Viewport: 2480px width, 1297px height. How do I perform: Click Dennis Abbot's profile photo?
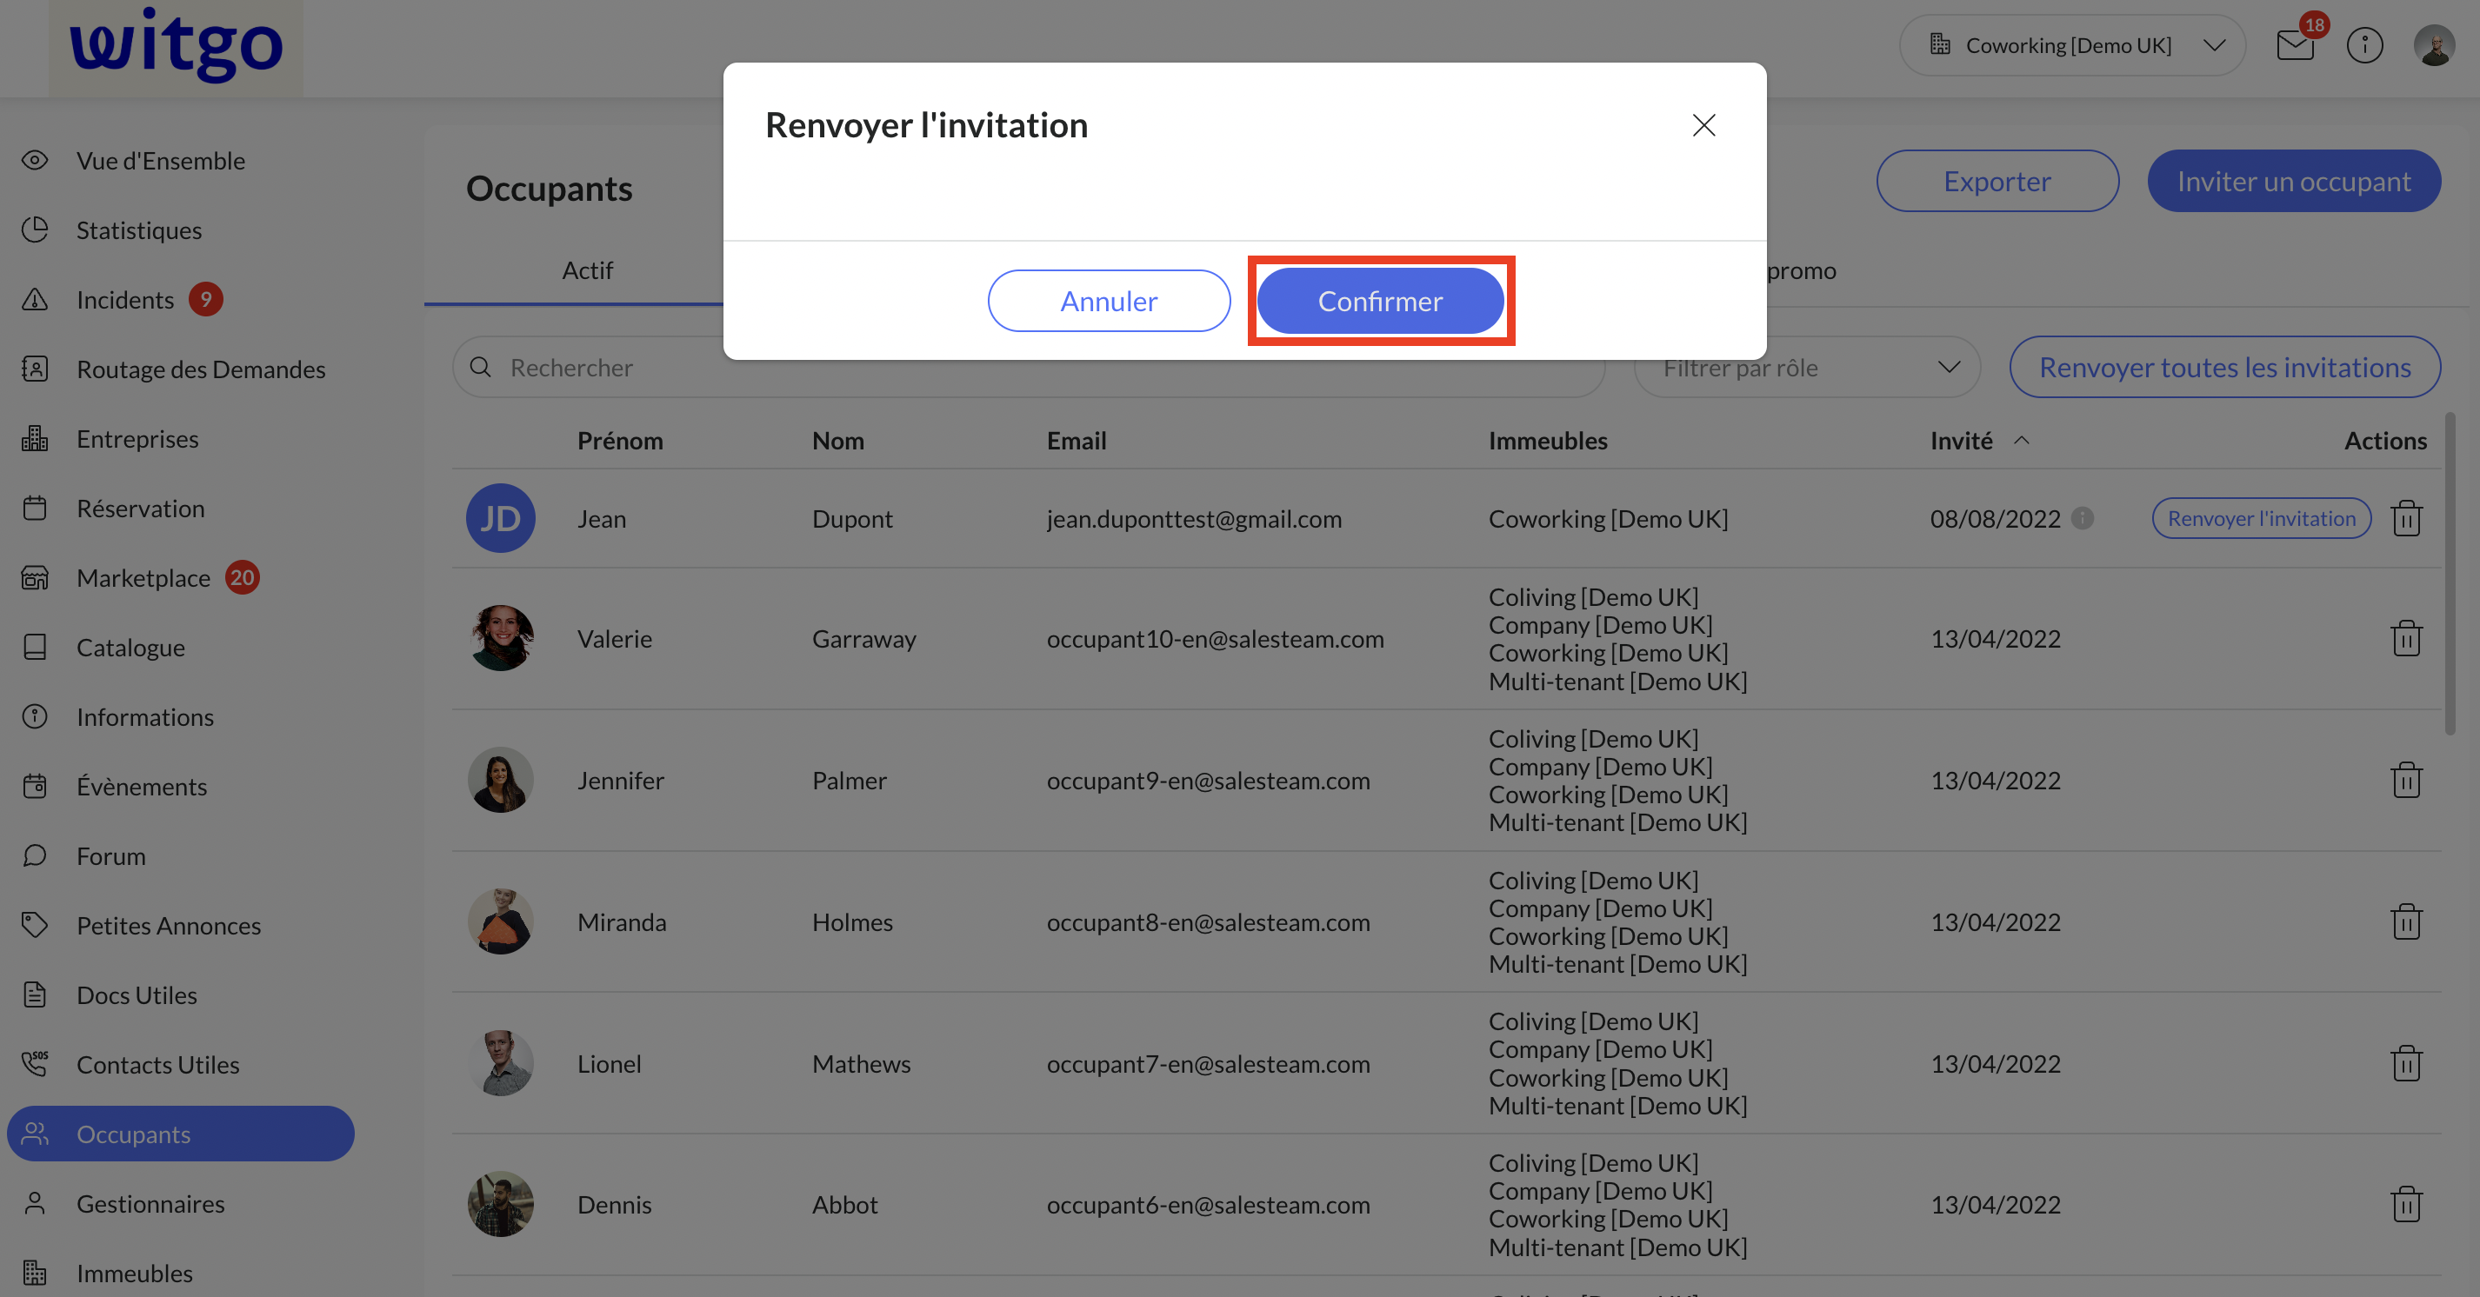(x=501, y=1204)
